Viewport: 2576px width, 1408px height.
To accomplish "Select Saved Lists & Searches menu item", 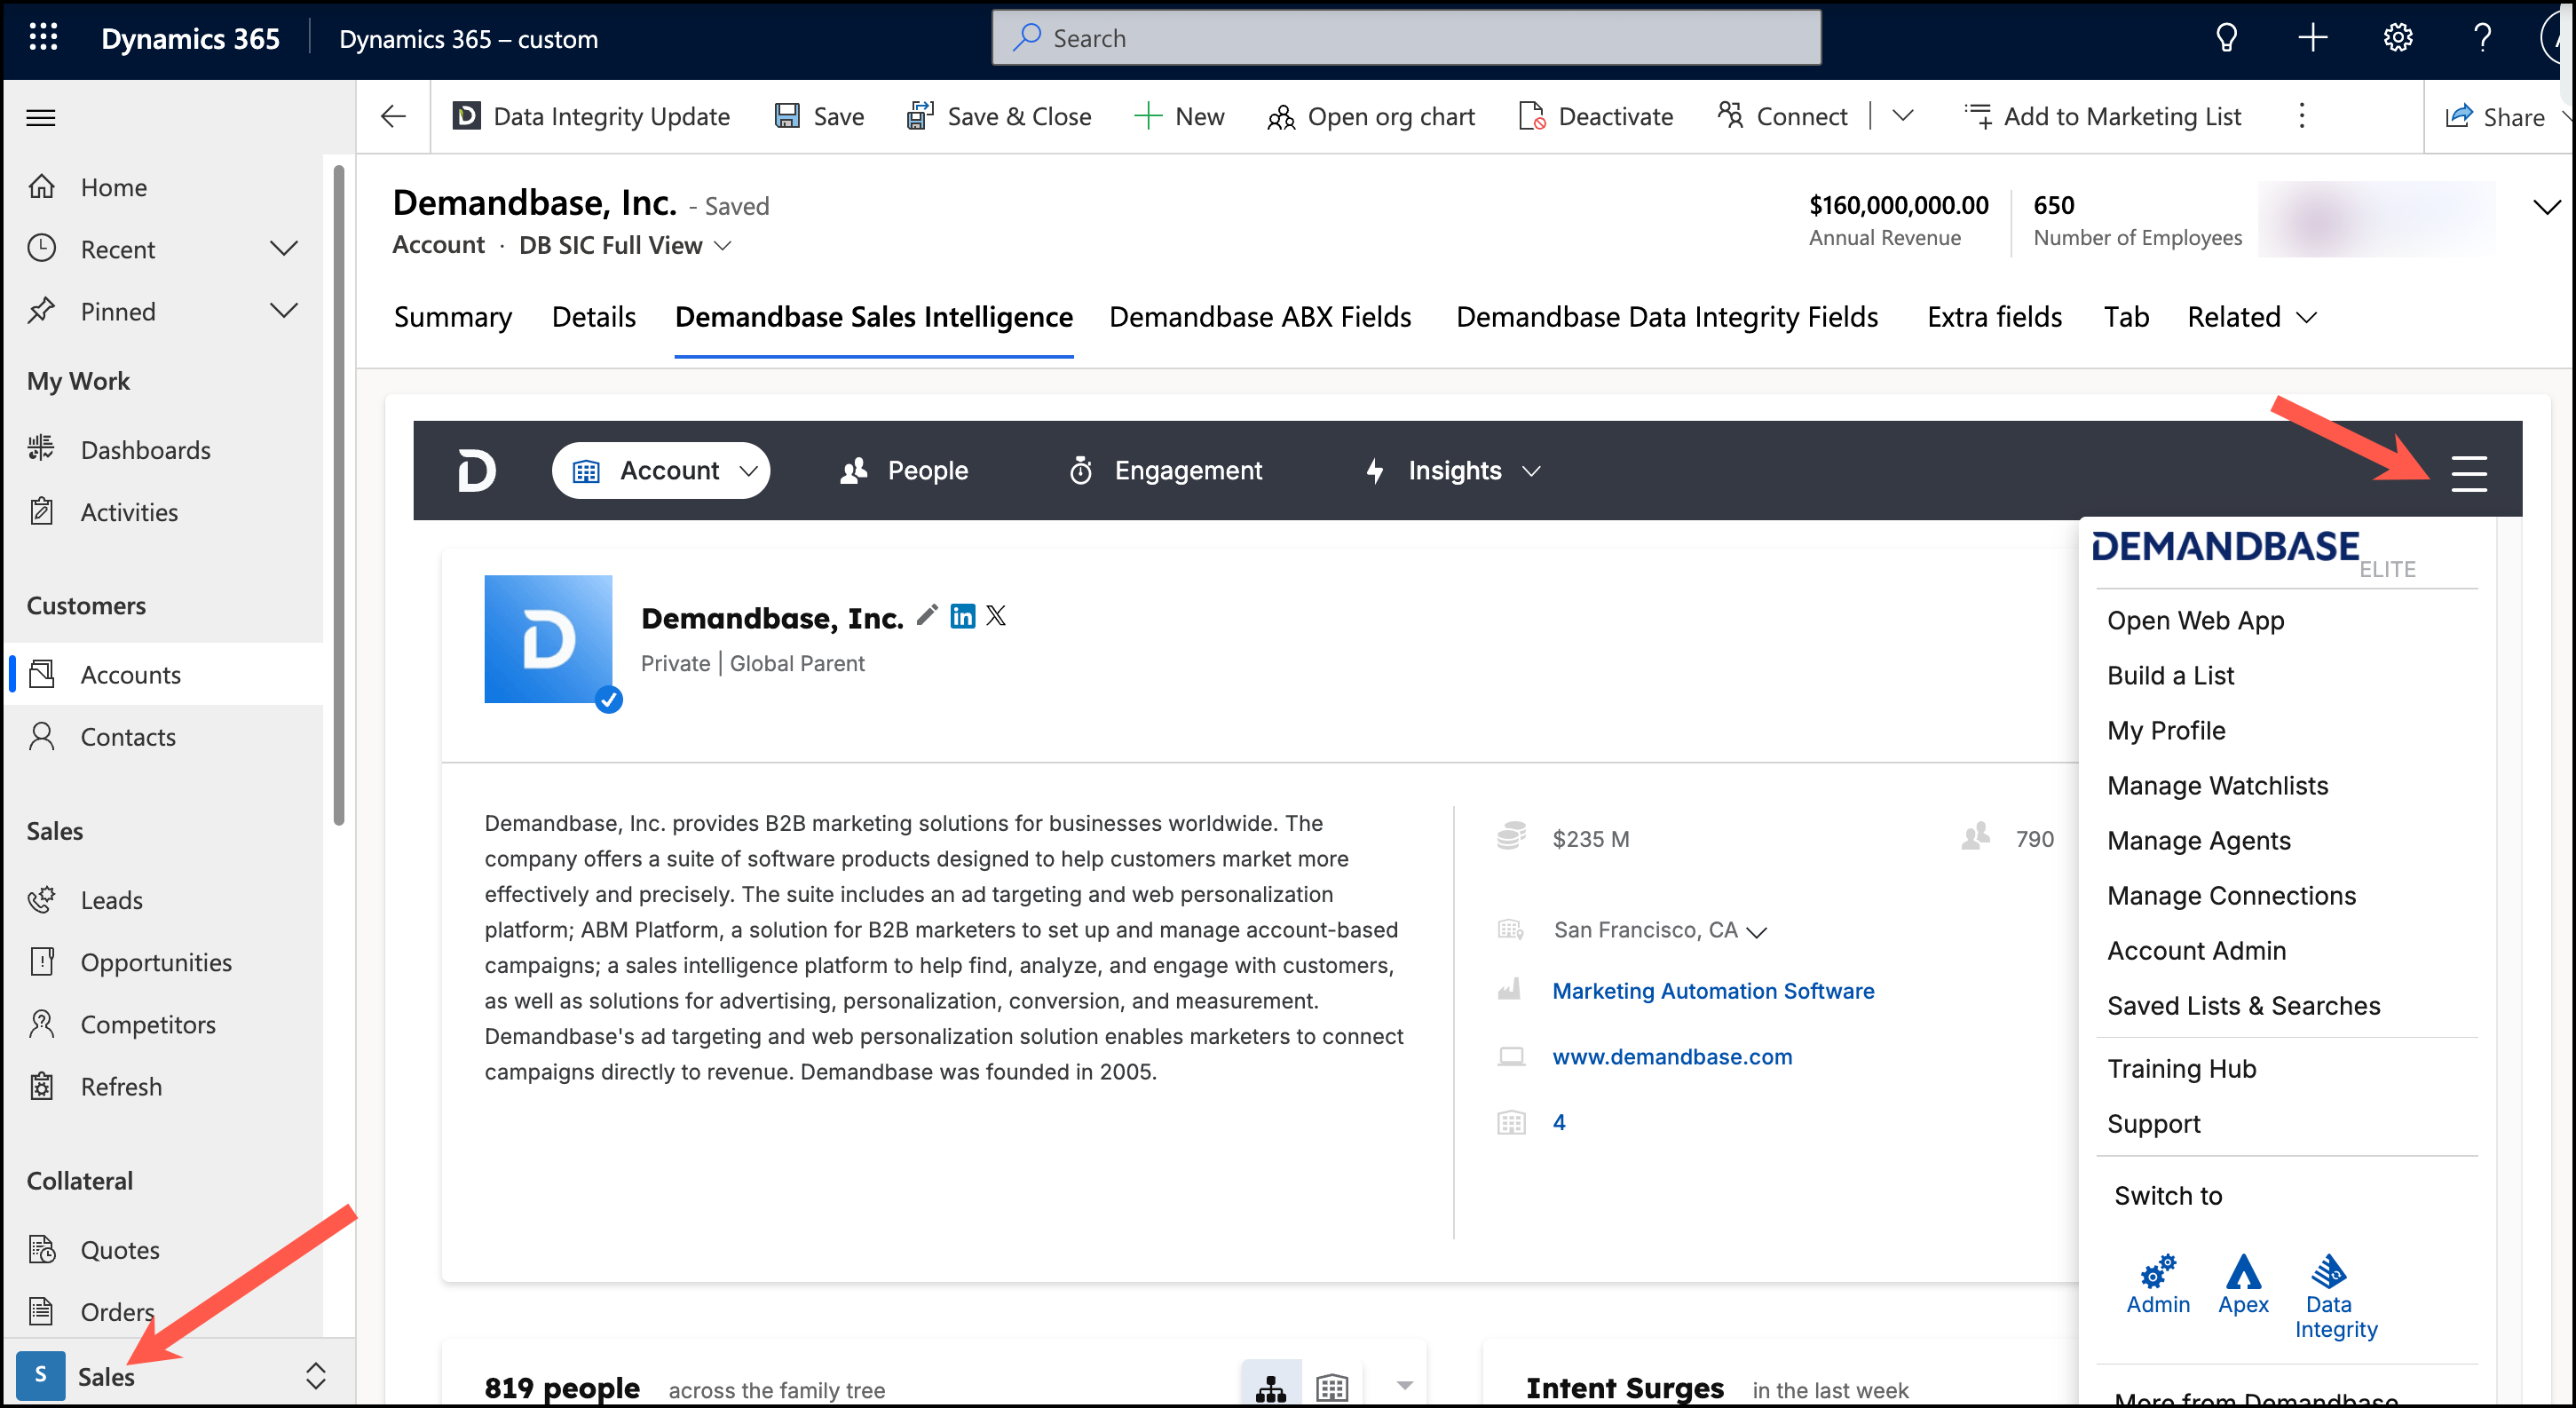I will (2243, 1005).
